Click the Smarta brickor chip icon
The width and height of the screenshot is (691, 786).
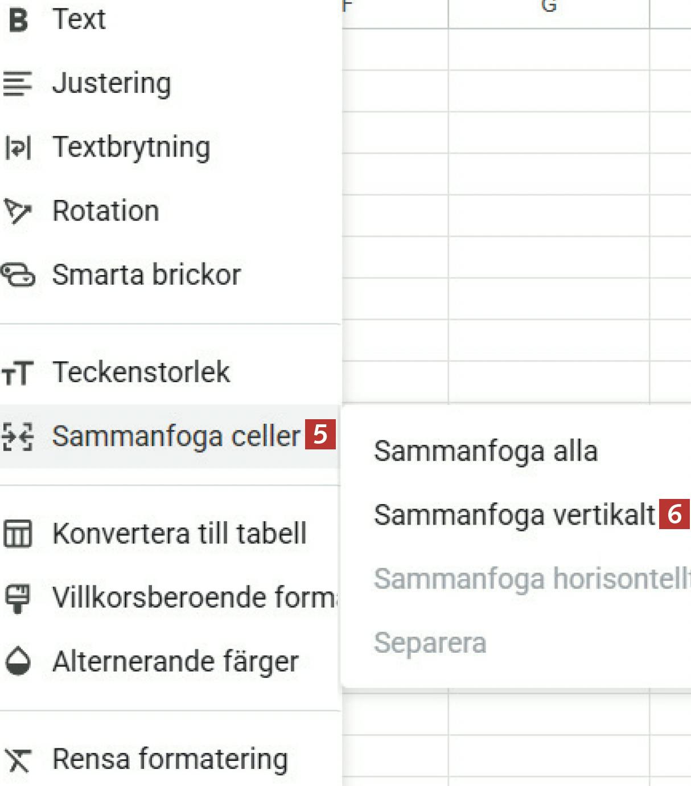click(18, 275)
